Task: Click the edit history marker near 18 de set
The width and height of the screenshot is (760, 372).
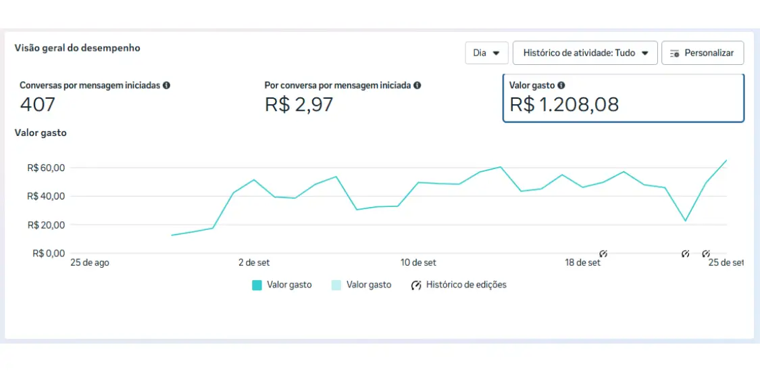Action: click(x=603, y=254)
